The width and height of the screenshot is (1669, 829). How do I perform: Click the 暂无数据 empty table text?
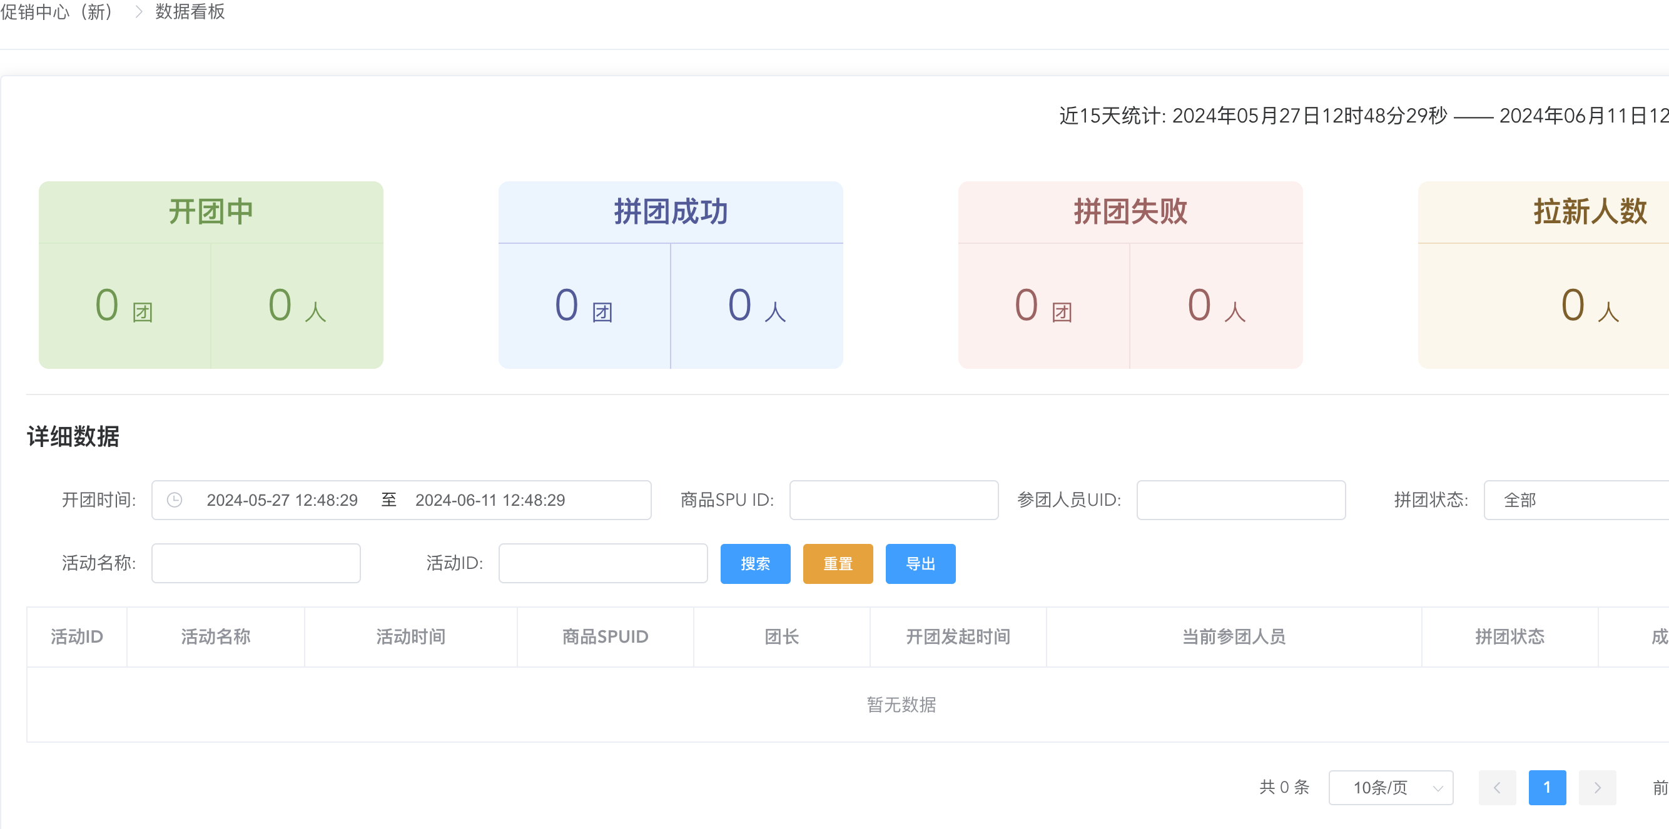901,705
